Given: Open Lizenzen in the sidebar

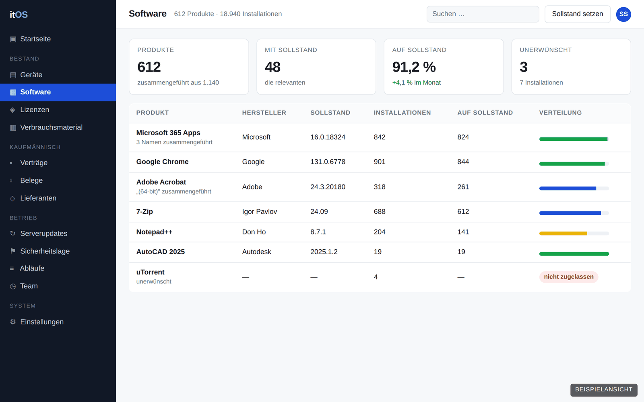Looking at the screenshot, I should (x=58, y=110).
